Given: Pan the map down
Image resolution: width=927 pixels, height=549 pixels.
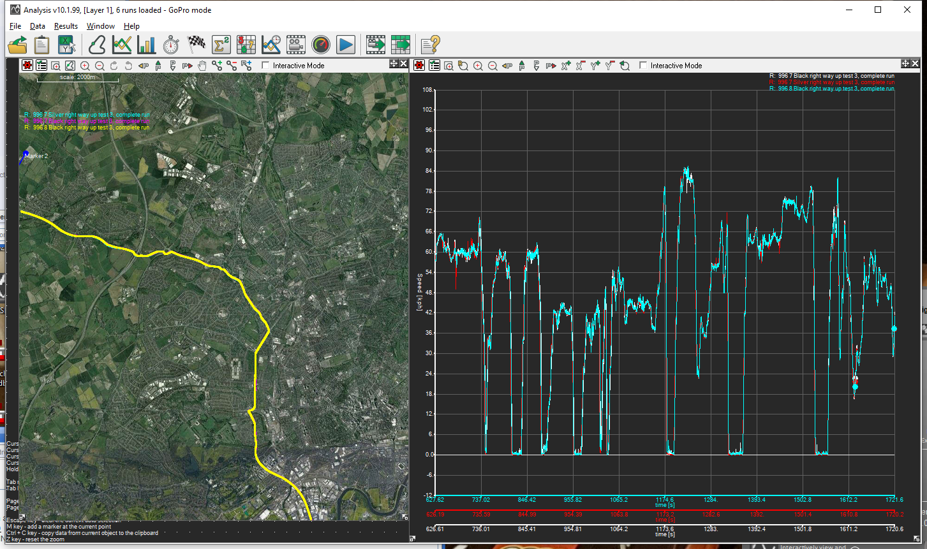Looking at the screenshot, I should (x=173, y=65).
